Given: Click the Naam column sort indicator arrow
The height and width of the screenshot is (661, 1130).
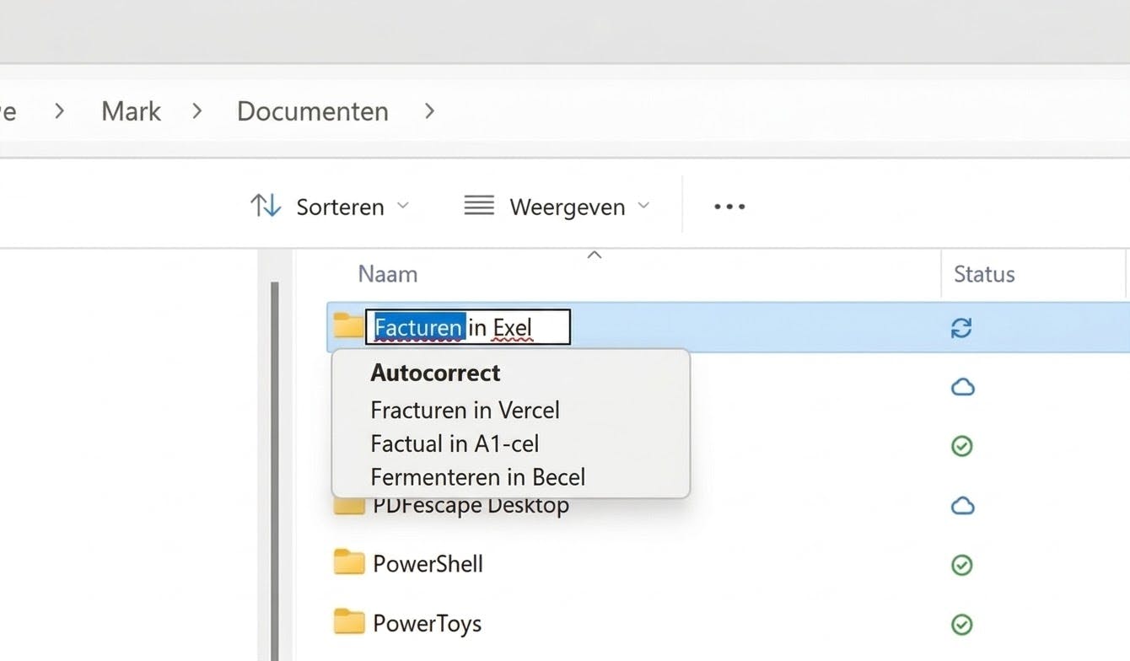Looking at the screenshot, I should pos(594,254).
